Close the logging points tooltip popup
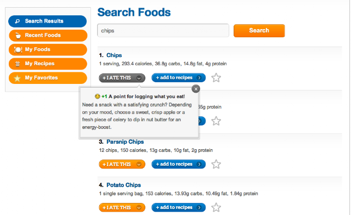This screenshot has width=351, height=215. [196, 89]
